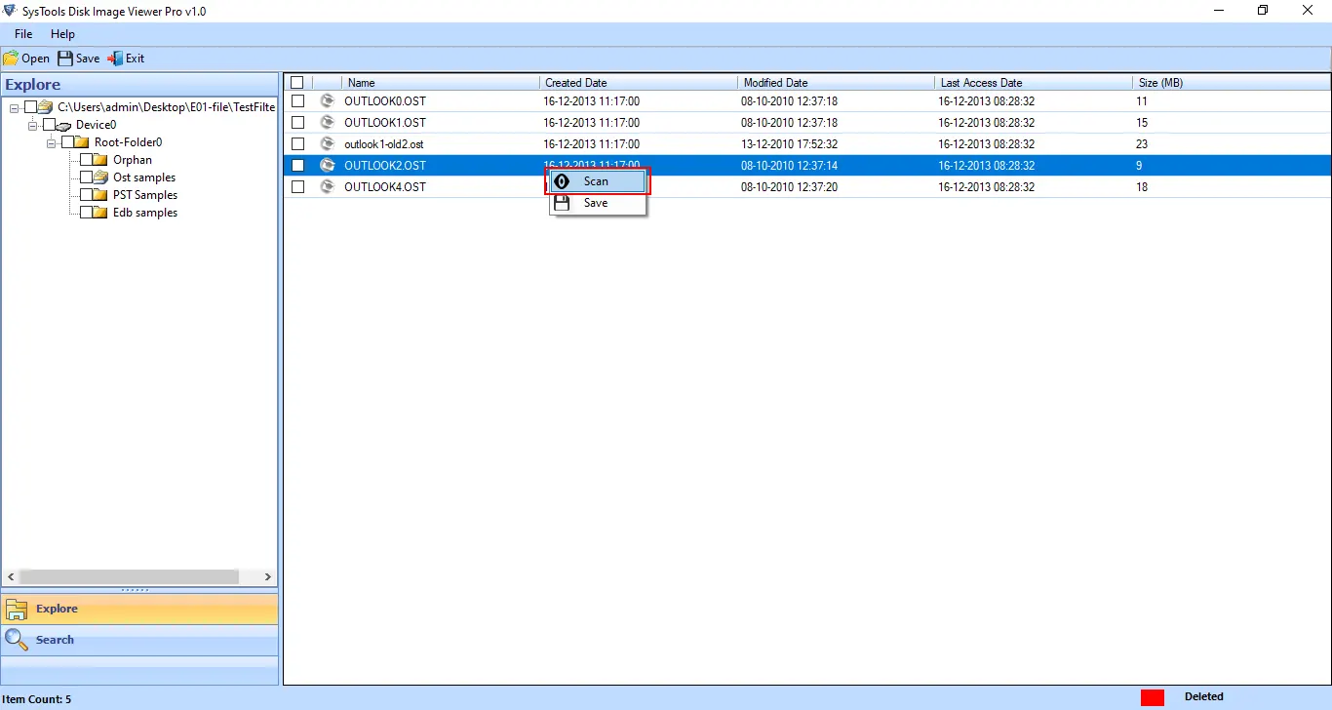This screenshot has height=710, width=1332.
Task: Tick the select-all checkbox in header
Action: 297,83
